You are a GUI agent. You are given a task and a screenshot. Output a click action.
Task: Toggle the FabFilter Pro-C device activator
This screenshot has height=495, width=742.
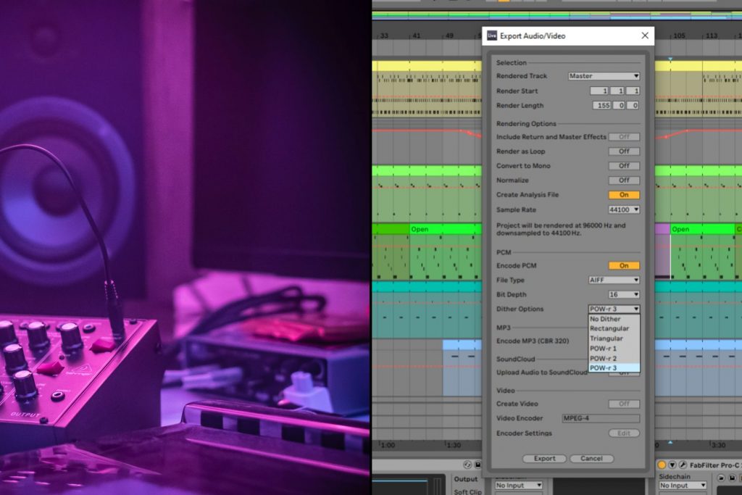(662, 465)
